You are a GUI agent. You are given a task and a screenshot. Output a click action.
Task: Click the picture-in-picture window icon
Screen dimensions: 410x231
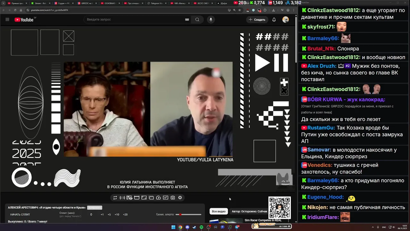(144, 198)
